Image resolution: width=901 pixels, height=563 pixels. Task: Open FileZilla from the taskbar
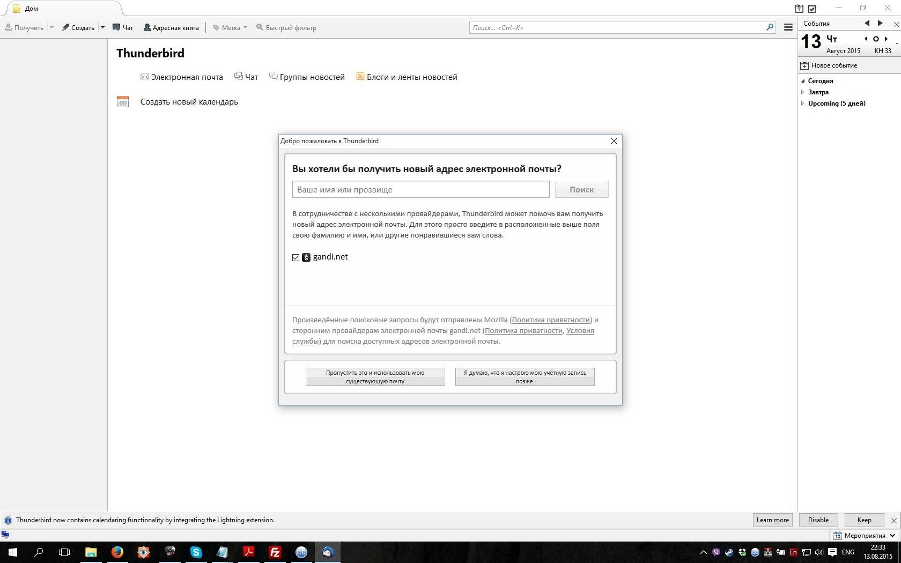pyautogui.click(x=275, y=552)
